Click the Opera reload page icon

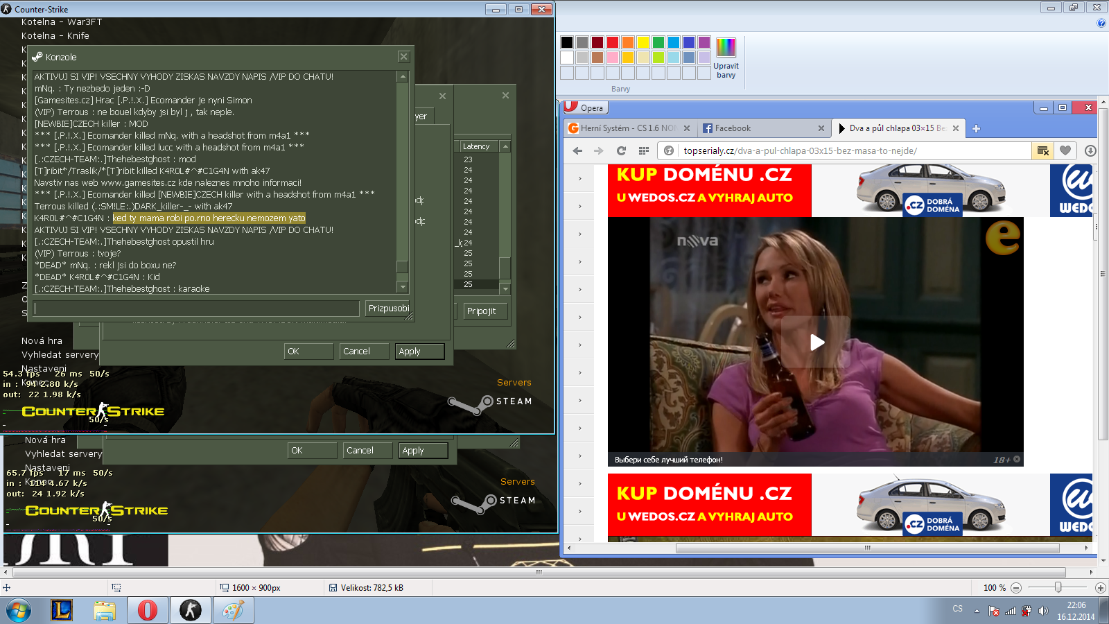[x=621, y=150]
